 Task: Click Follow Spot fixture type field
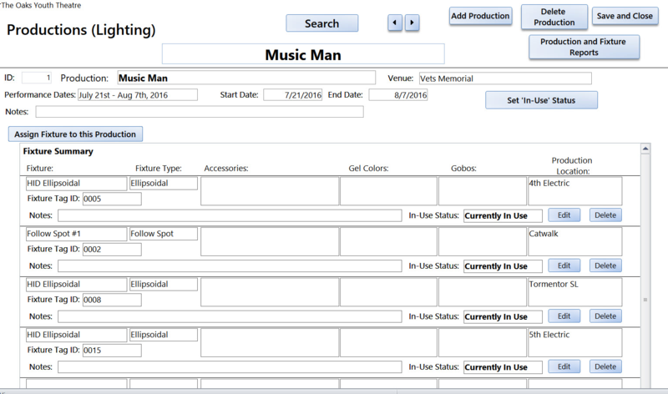coord(164,234)
